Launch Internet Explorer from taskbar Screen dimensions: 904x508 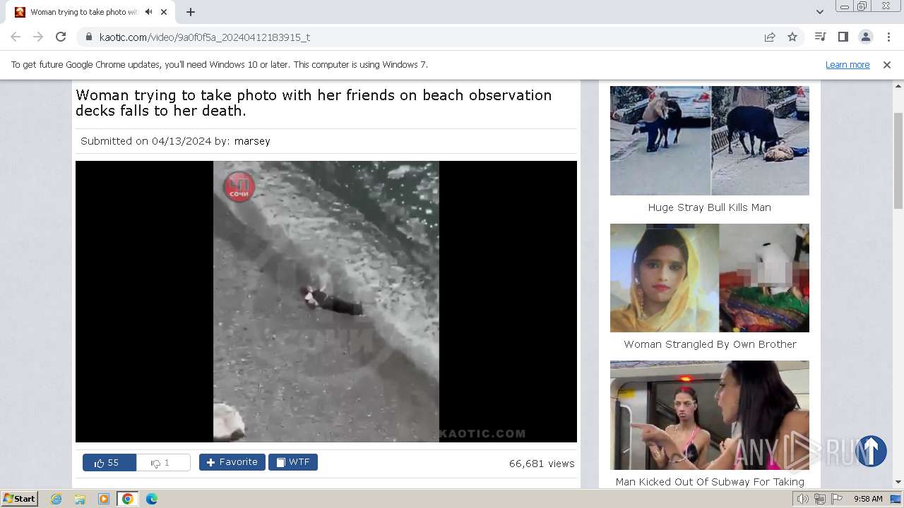click(x=56, y=499)
